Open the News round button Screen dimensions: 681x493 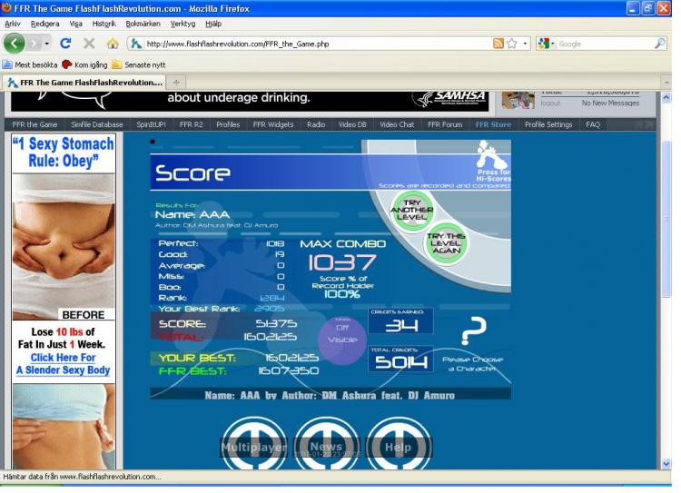326,447
